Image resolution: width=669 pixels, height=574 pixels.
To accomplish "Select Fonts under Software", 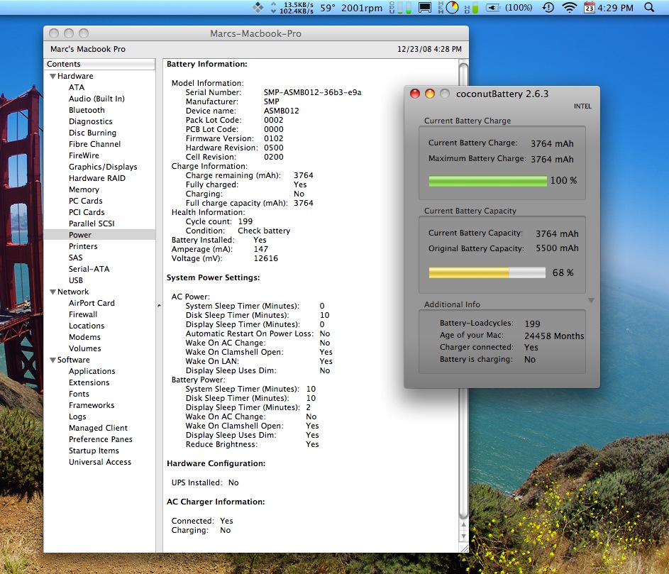I will pos(79,394).
